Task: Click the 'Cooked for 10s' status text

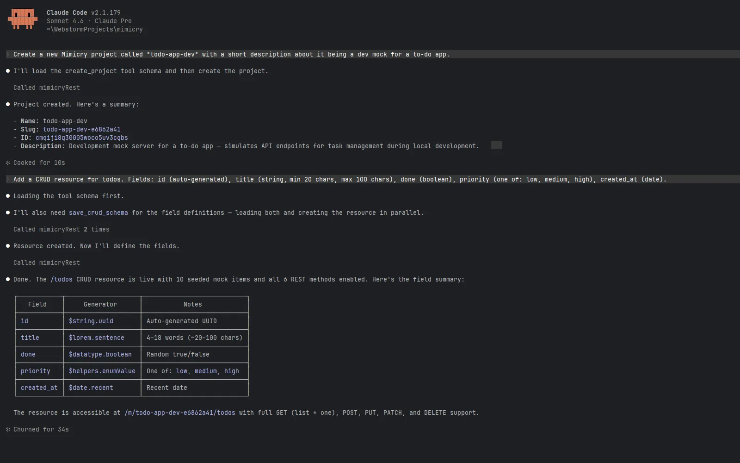Action: (39, 163)
